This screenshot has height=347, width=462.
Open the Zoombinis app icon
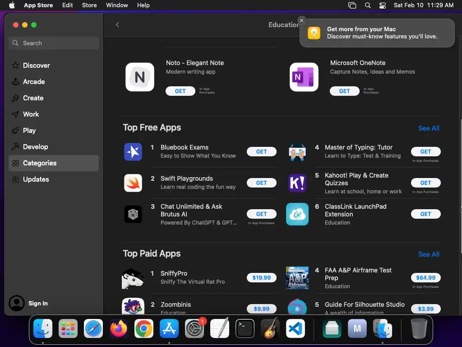point(133,306)
